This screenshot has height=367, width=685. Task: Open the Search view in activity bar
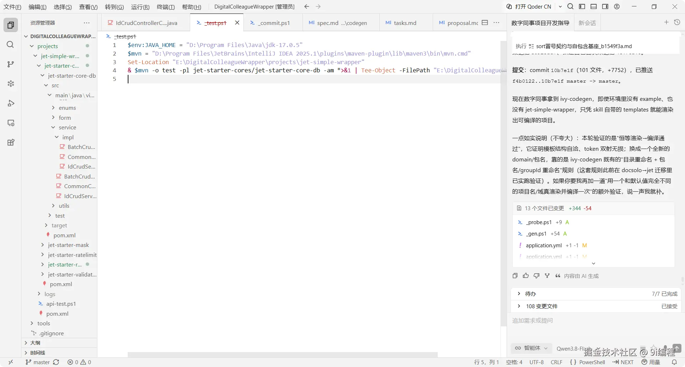(11, 45)
